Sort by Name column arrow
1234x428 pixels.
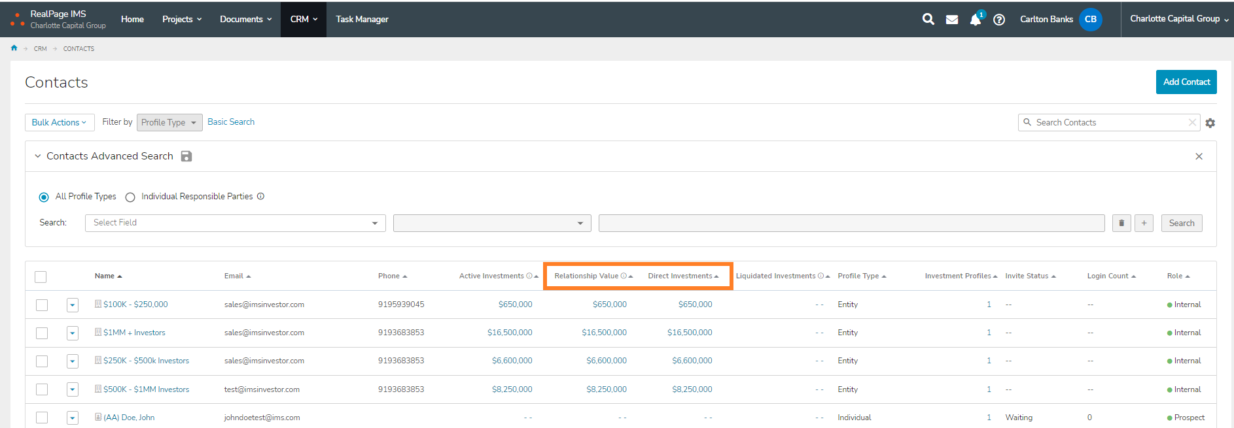(120, 276)
